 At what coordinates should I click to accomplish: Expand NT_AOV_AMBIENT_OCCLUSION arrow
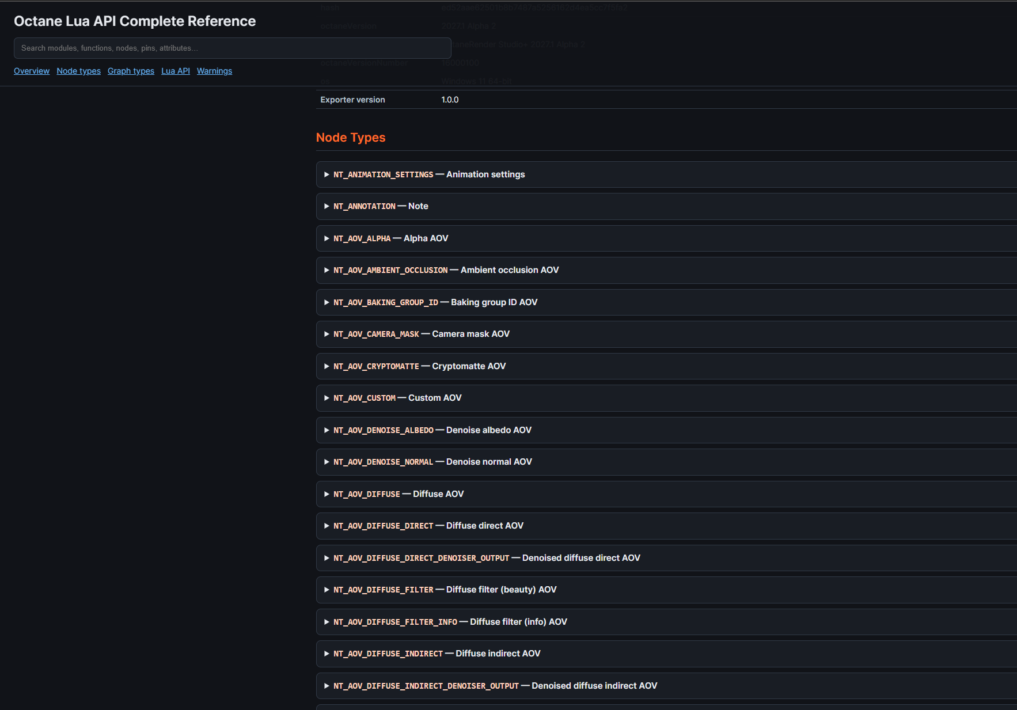click(327, 270)
